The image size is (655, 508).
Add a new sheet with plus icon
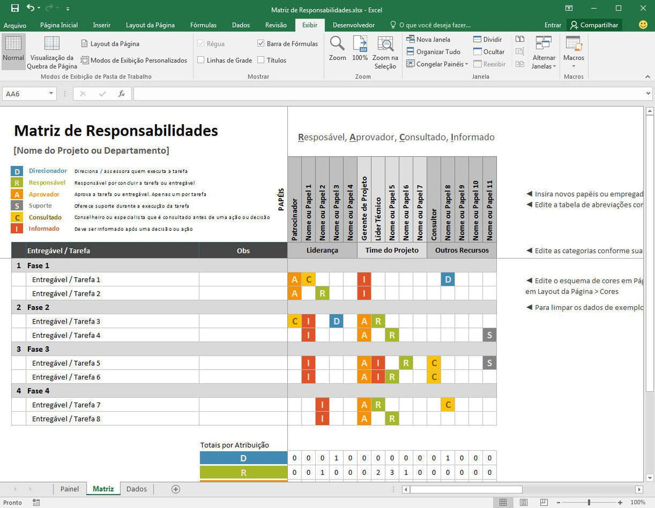click(176, 489)
